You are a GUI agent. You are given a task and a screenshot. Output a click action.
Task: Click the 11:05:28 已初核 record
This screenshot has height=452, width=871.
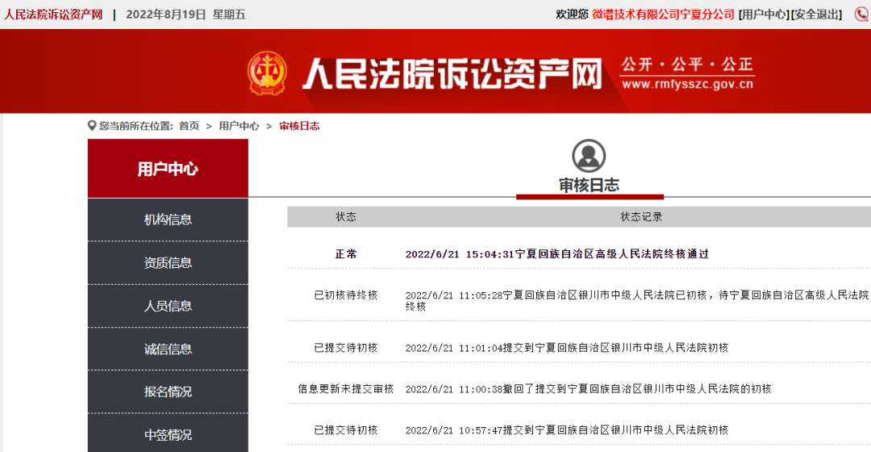[638, 301]
